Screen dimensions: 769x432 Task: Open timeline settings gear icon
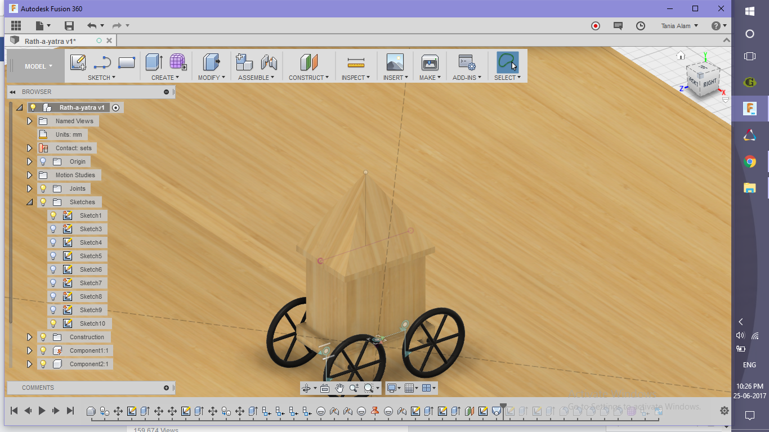click(725, 411)
